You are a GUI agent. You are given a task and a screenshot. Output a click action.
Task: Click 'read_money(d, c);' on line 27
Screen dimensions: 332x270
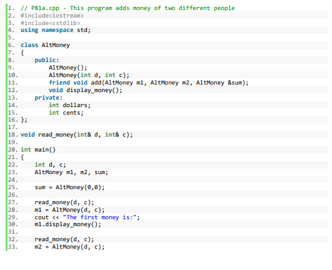(64, 202)
